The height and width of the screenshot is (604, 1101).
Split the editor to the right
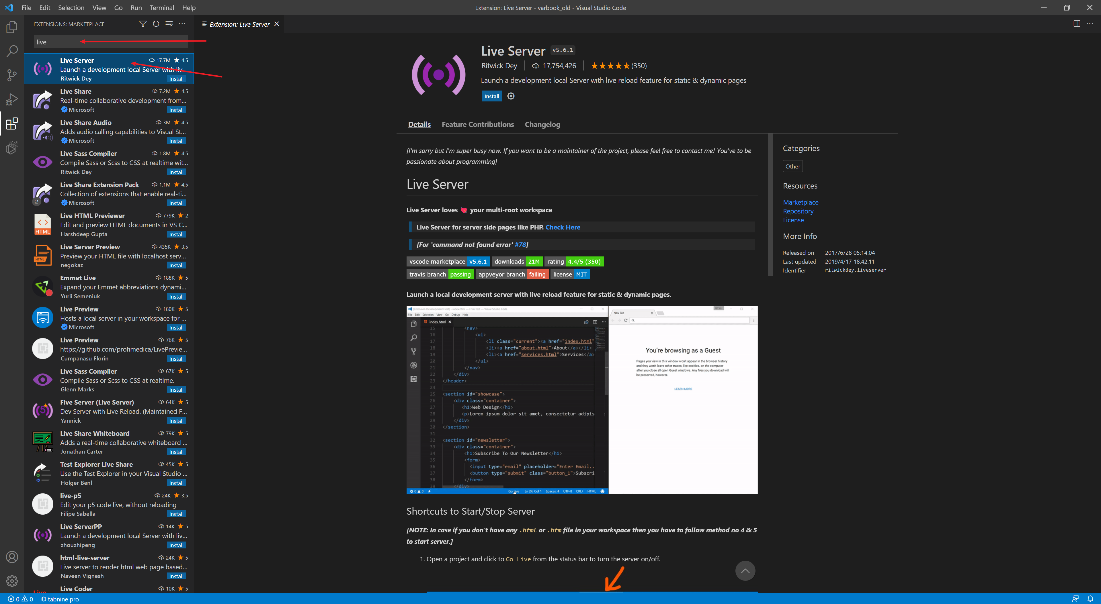coord(1076,24)
